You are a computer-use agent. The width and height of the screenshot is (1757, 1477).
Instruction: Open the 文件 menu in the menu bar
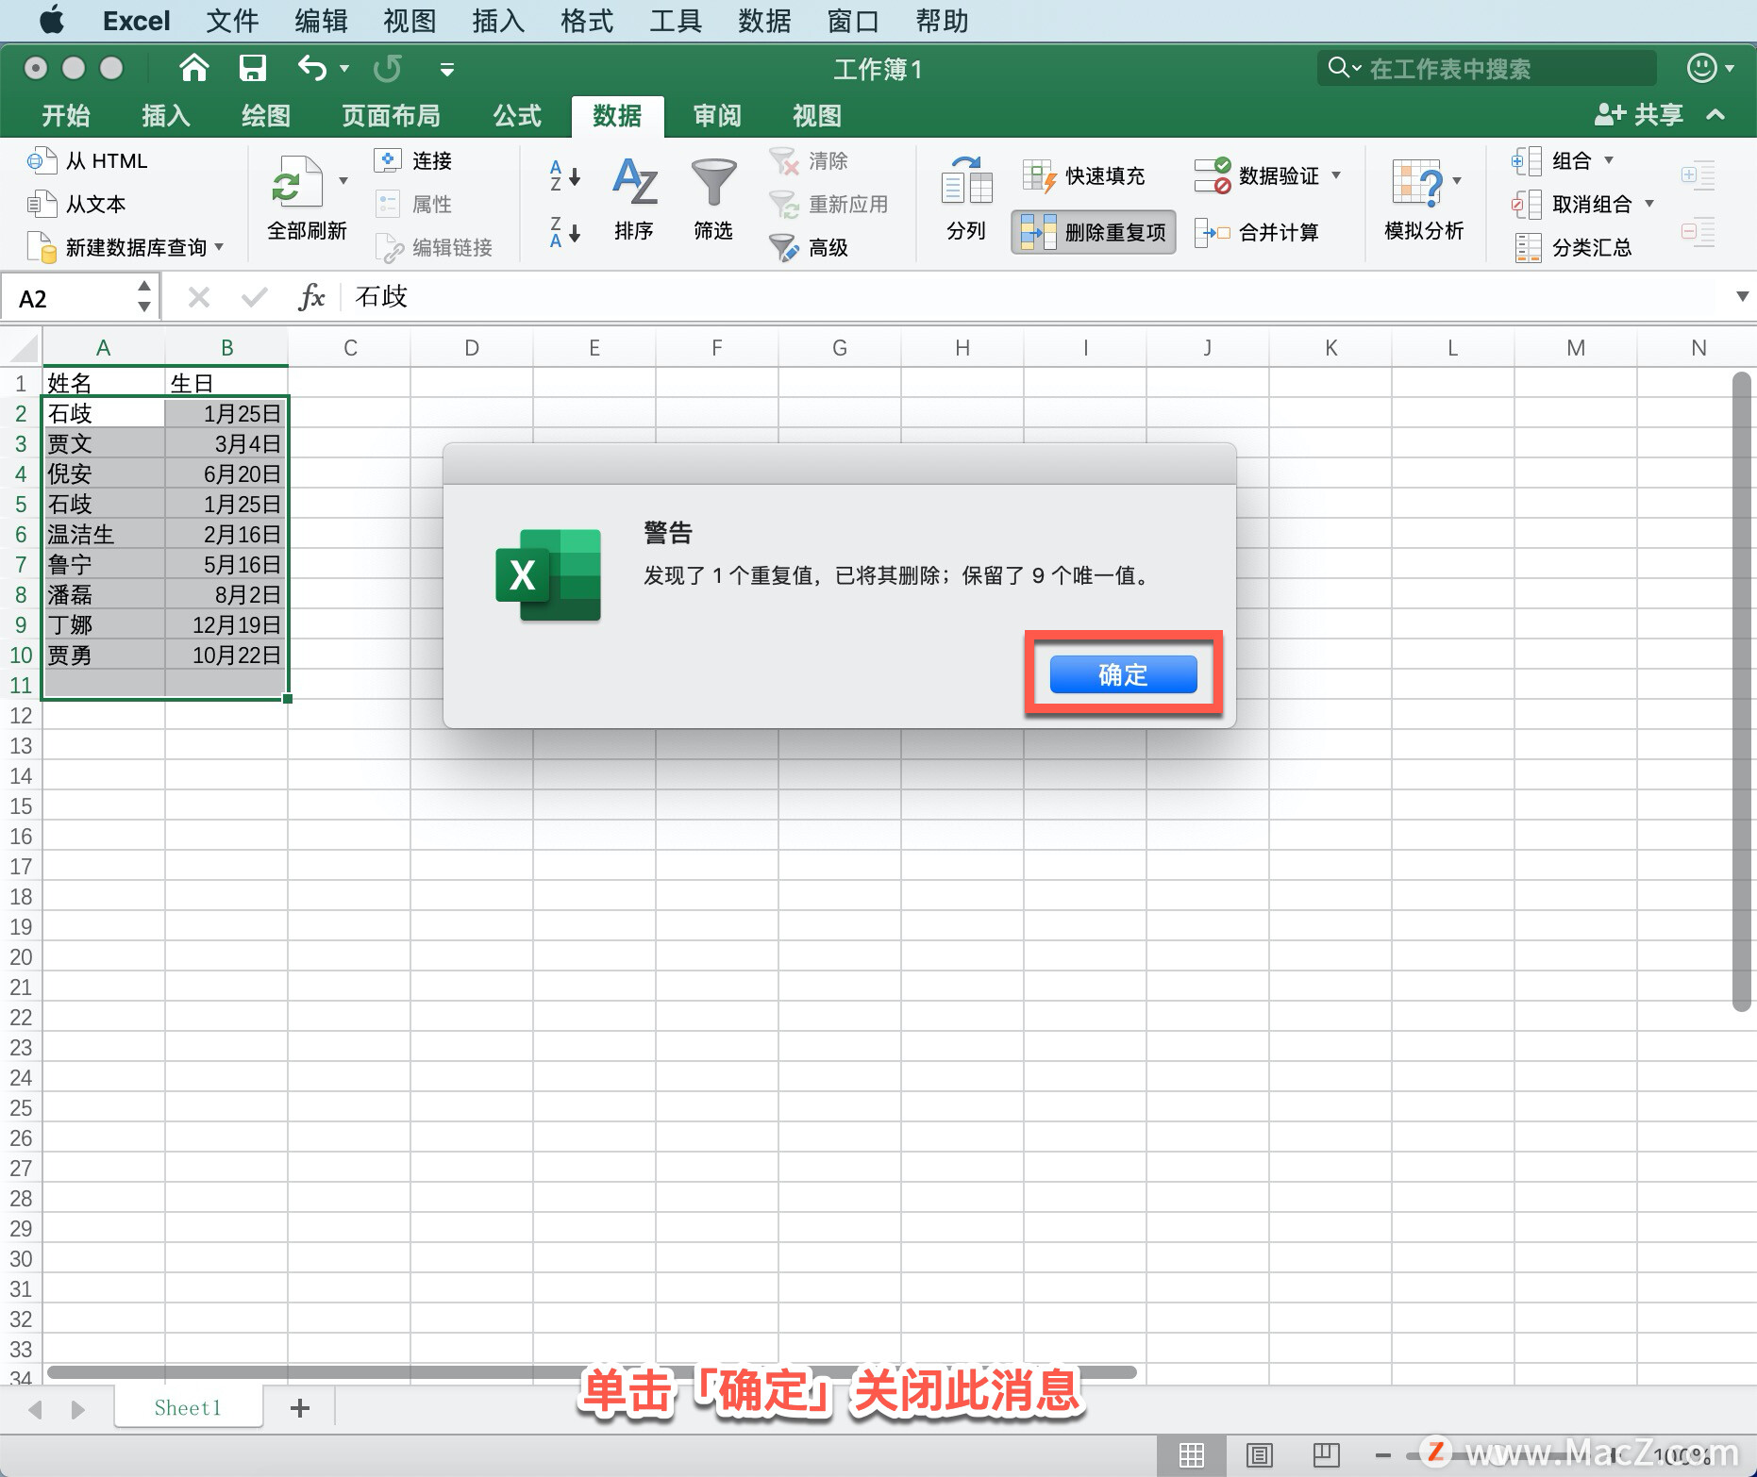point(232,21)
